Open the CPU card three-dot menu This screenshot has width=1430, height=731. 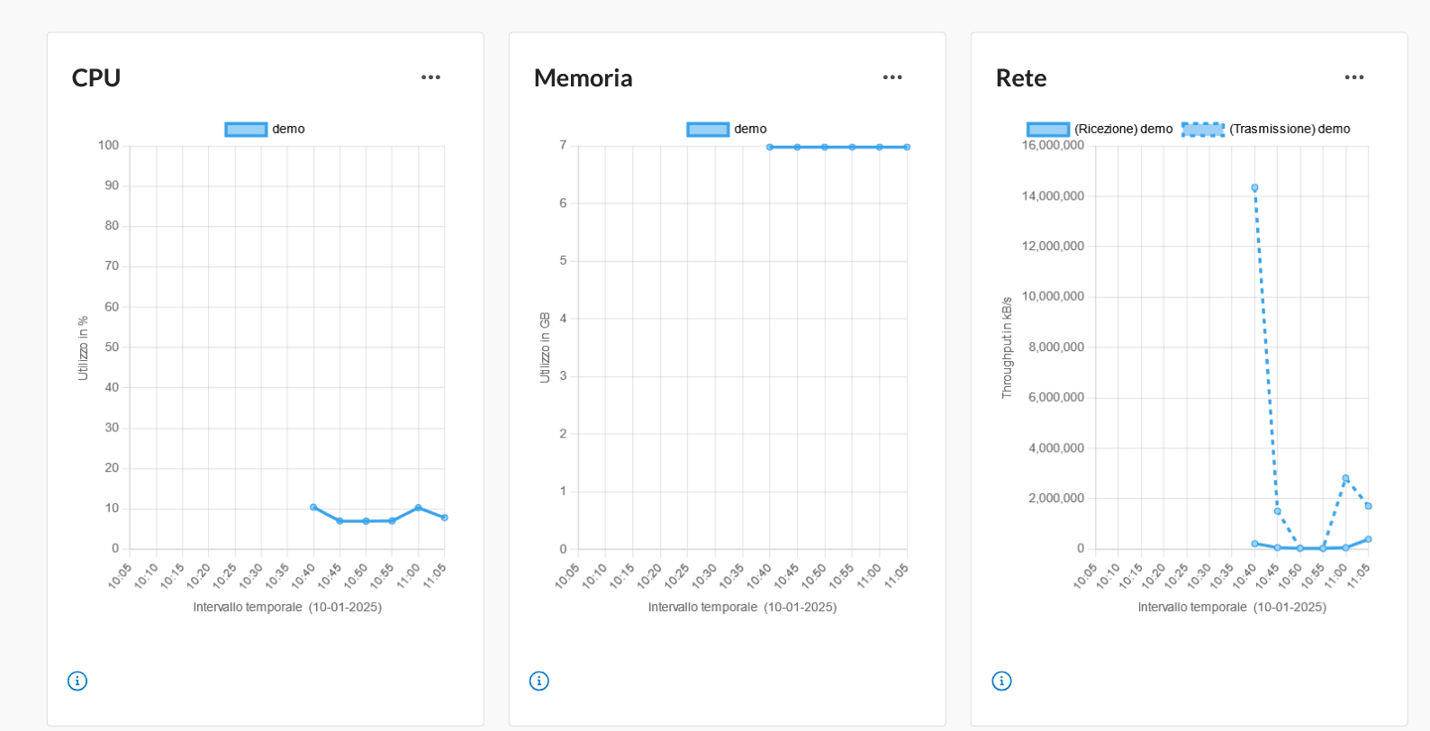(430, 77)
